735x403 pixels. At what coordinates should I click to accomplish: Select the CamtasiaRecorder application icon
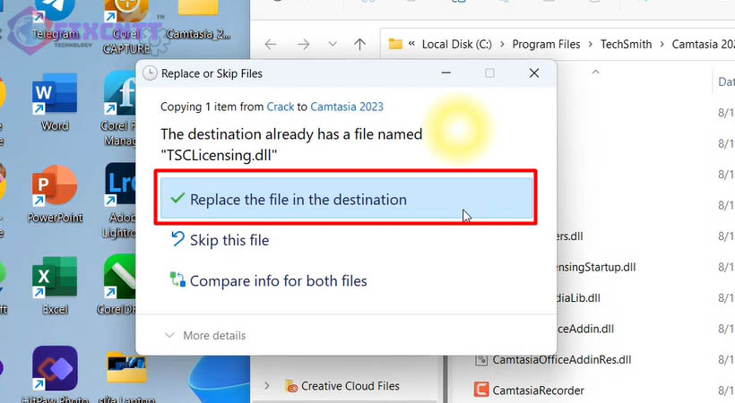click(x=483, y=390)
